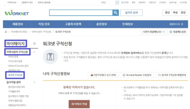Click the 등록된 이력서가 없습니다 message
The height and width of the screenshot is (109, 190).
79,87
